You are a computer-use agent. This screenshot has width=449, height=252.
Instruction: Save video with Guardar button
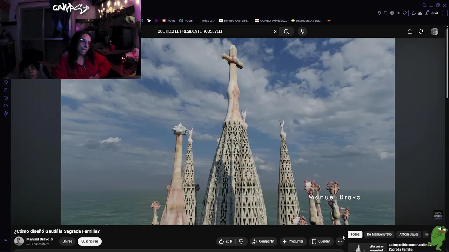(321, 241)
